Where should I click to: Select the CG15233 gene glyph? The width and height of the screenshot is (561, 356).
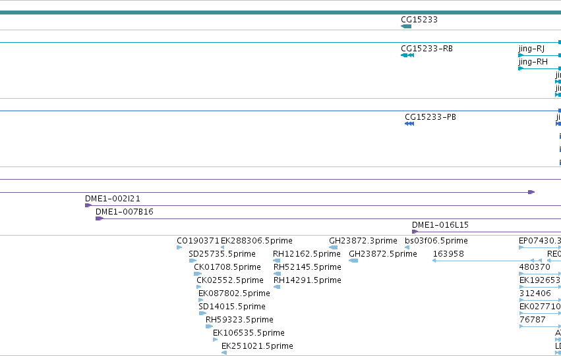[x=406, y=26]
